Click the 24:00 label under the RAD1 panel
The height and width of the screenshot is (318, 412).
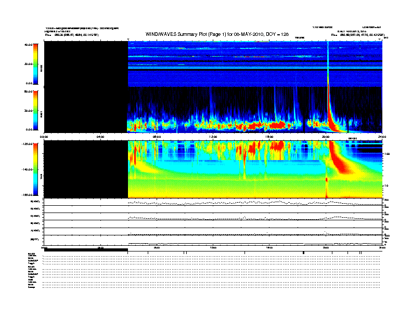pyautogui.click(x=382, y=137)
